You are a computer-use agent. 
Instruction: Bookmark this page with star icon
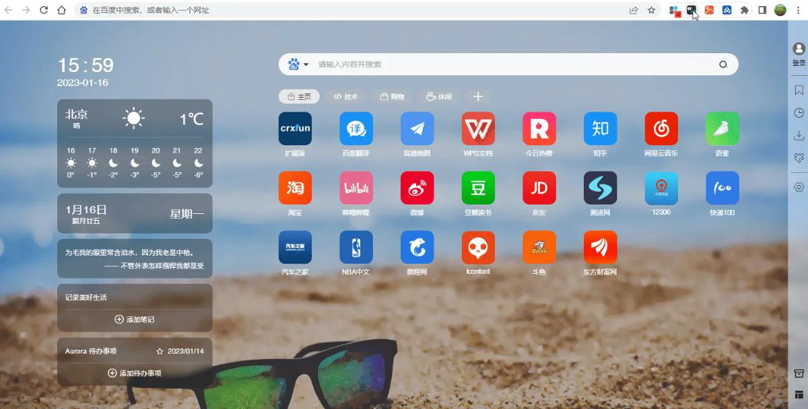[x=651, y=10]
